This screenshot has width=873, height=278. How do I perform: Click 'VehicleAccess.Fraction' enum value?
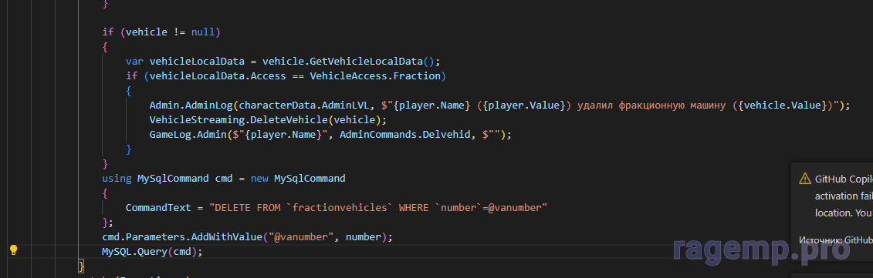(375, 75)
